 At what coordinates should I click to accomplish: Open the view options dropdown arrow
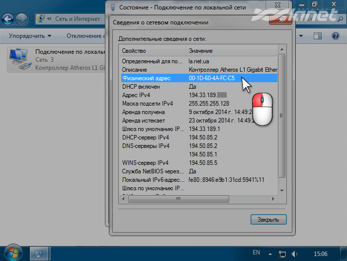click(300, 36)
